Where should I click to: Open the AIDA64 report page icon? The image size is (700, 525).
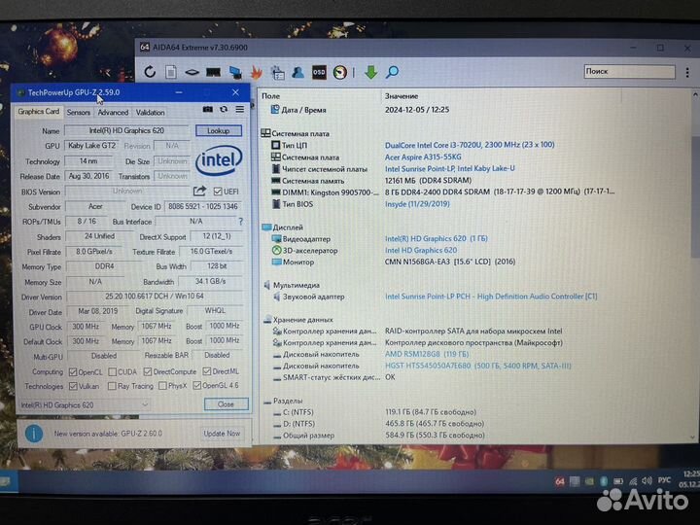click(171, 72)
